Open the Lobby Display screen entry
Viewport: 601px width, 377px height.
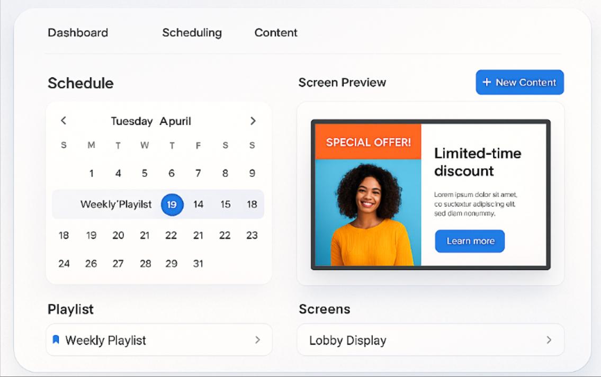348,340
